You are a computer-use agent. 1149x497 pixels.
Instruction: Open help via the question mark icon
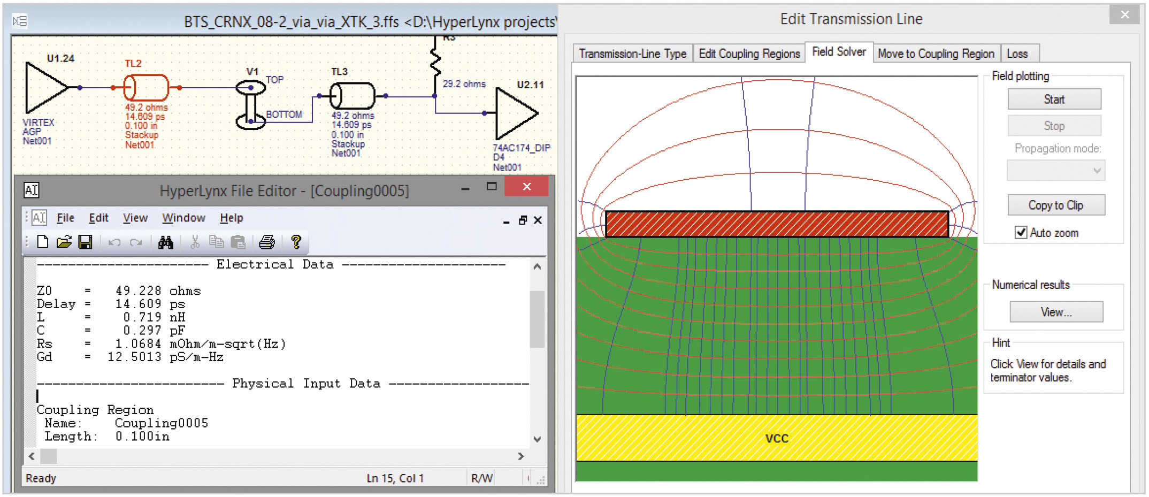pos(296,242)
